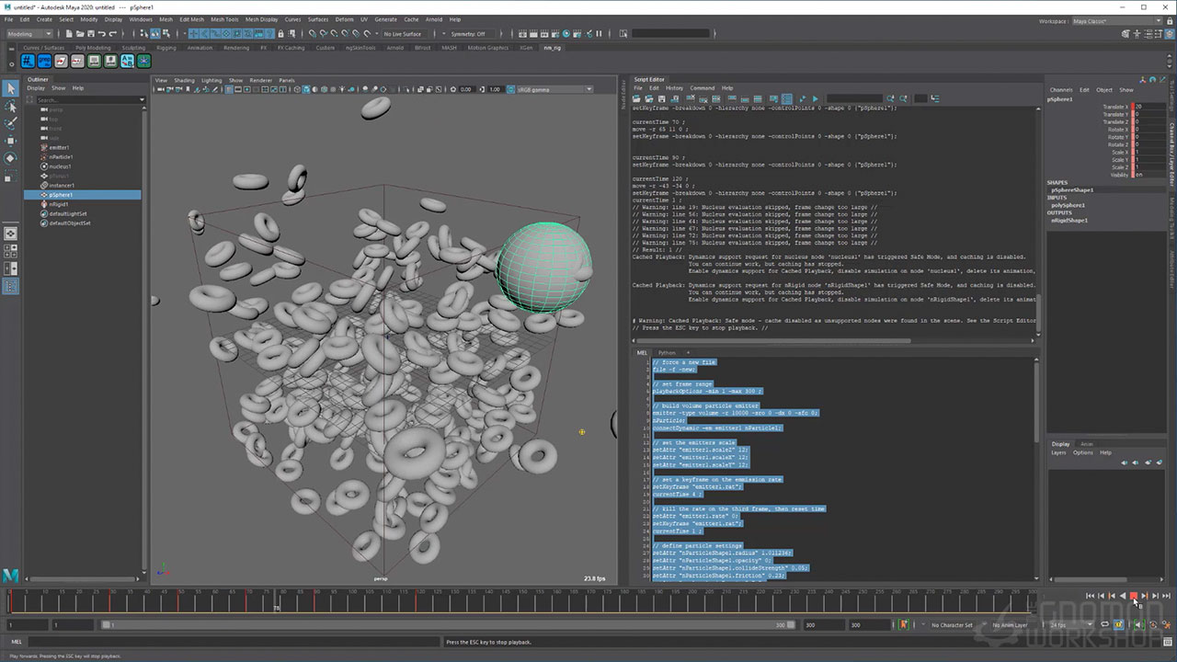Open the sRGB gamma view transform dropdown
Viewport: 1177px width, 662px height.
tap(552, 89)
